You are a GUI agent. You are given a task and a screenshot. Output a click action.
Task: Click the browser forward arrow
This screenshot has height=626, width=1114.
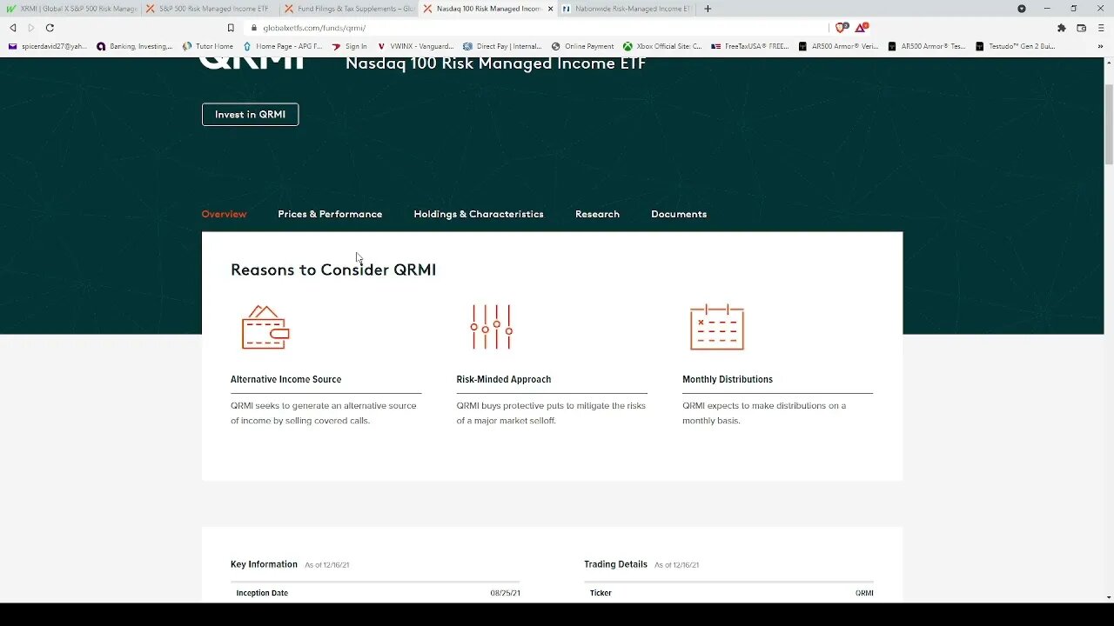(31, 28)
